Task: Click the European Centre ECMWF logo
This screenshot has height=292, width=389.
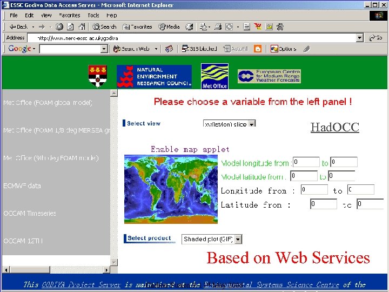Action: click(269, 76)
